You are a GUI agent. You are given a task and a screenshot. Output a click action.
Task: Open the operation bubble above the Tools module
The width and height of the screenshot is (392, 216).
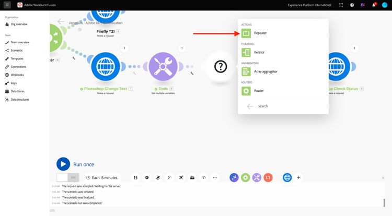(182, 49)
